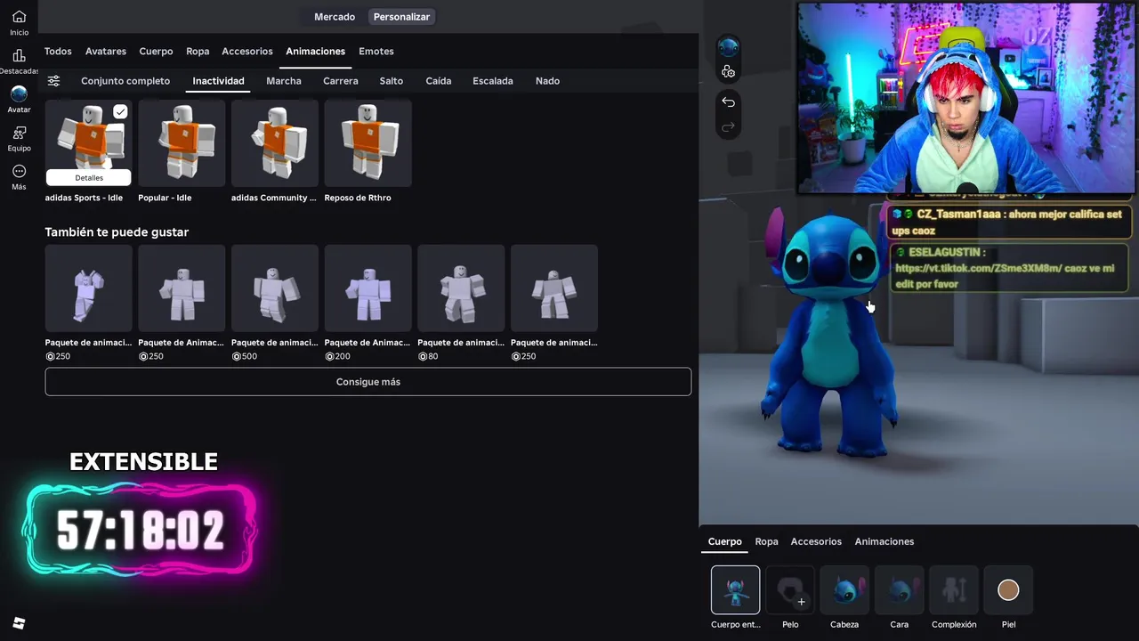The height and width of the screenshot is (641, 1139).
Task: Open Detalles for adidas Sports Idle
Action: pos(89,178)
